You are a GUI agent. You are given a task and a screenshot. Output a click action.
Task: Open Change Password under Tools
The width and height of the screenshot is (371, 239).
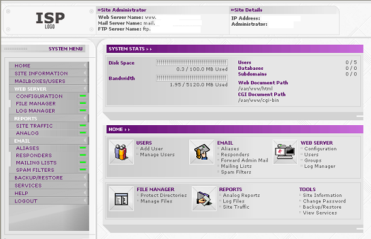324,201
